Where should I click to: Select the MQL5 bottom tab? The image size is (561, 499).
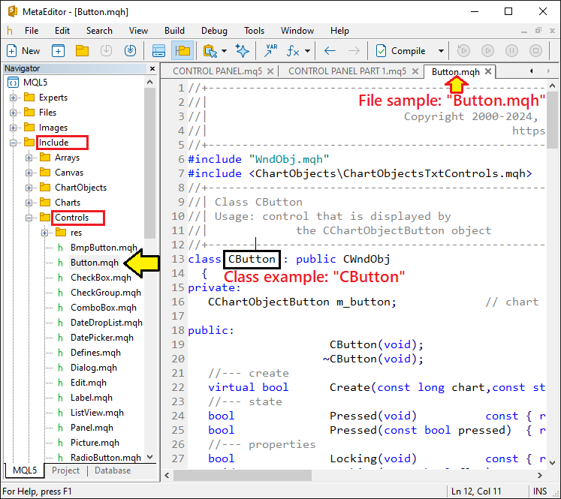coord(25,470)
